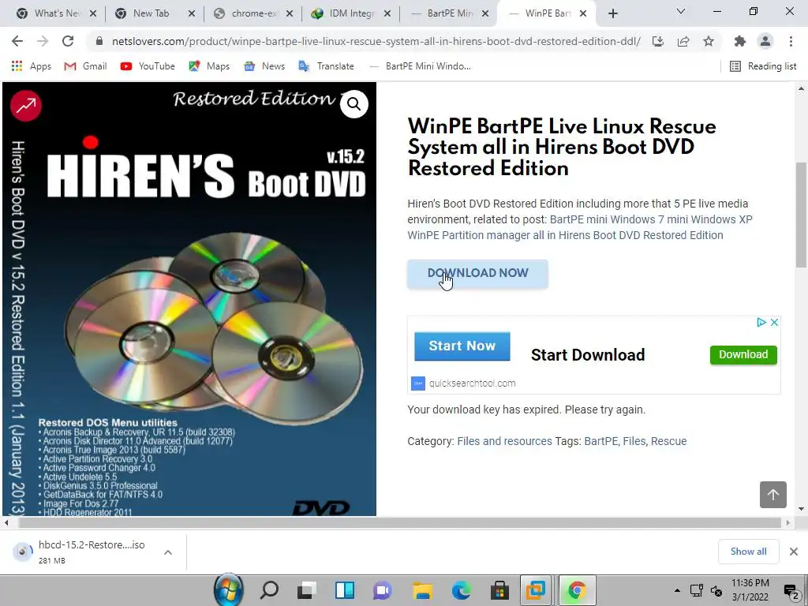Open the AdChoices triangle icon
Screen dimensions: 808x606
click(761, 323)
